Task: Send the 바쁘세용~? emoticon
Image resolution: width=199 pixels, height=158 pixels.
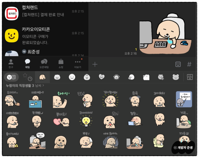Action: pyautogui.click(x=36, y=100)
